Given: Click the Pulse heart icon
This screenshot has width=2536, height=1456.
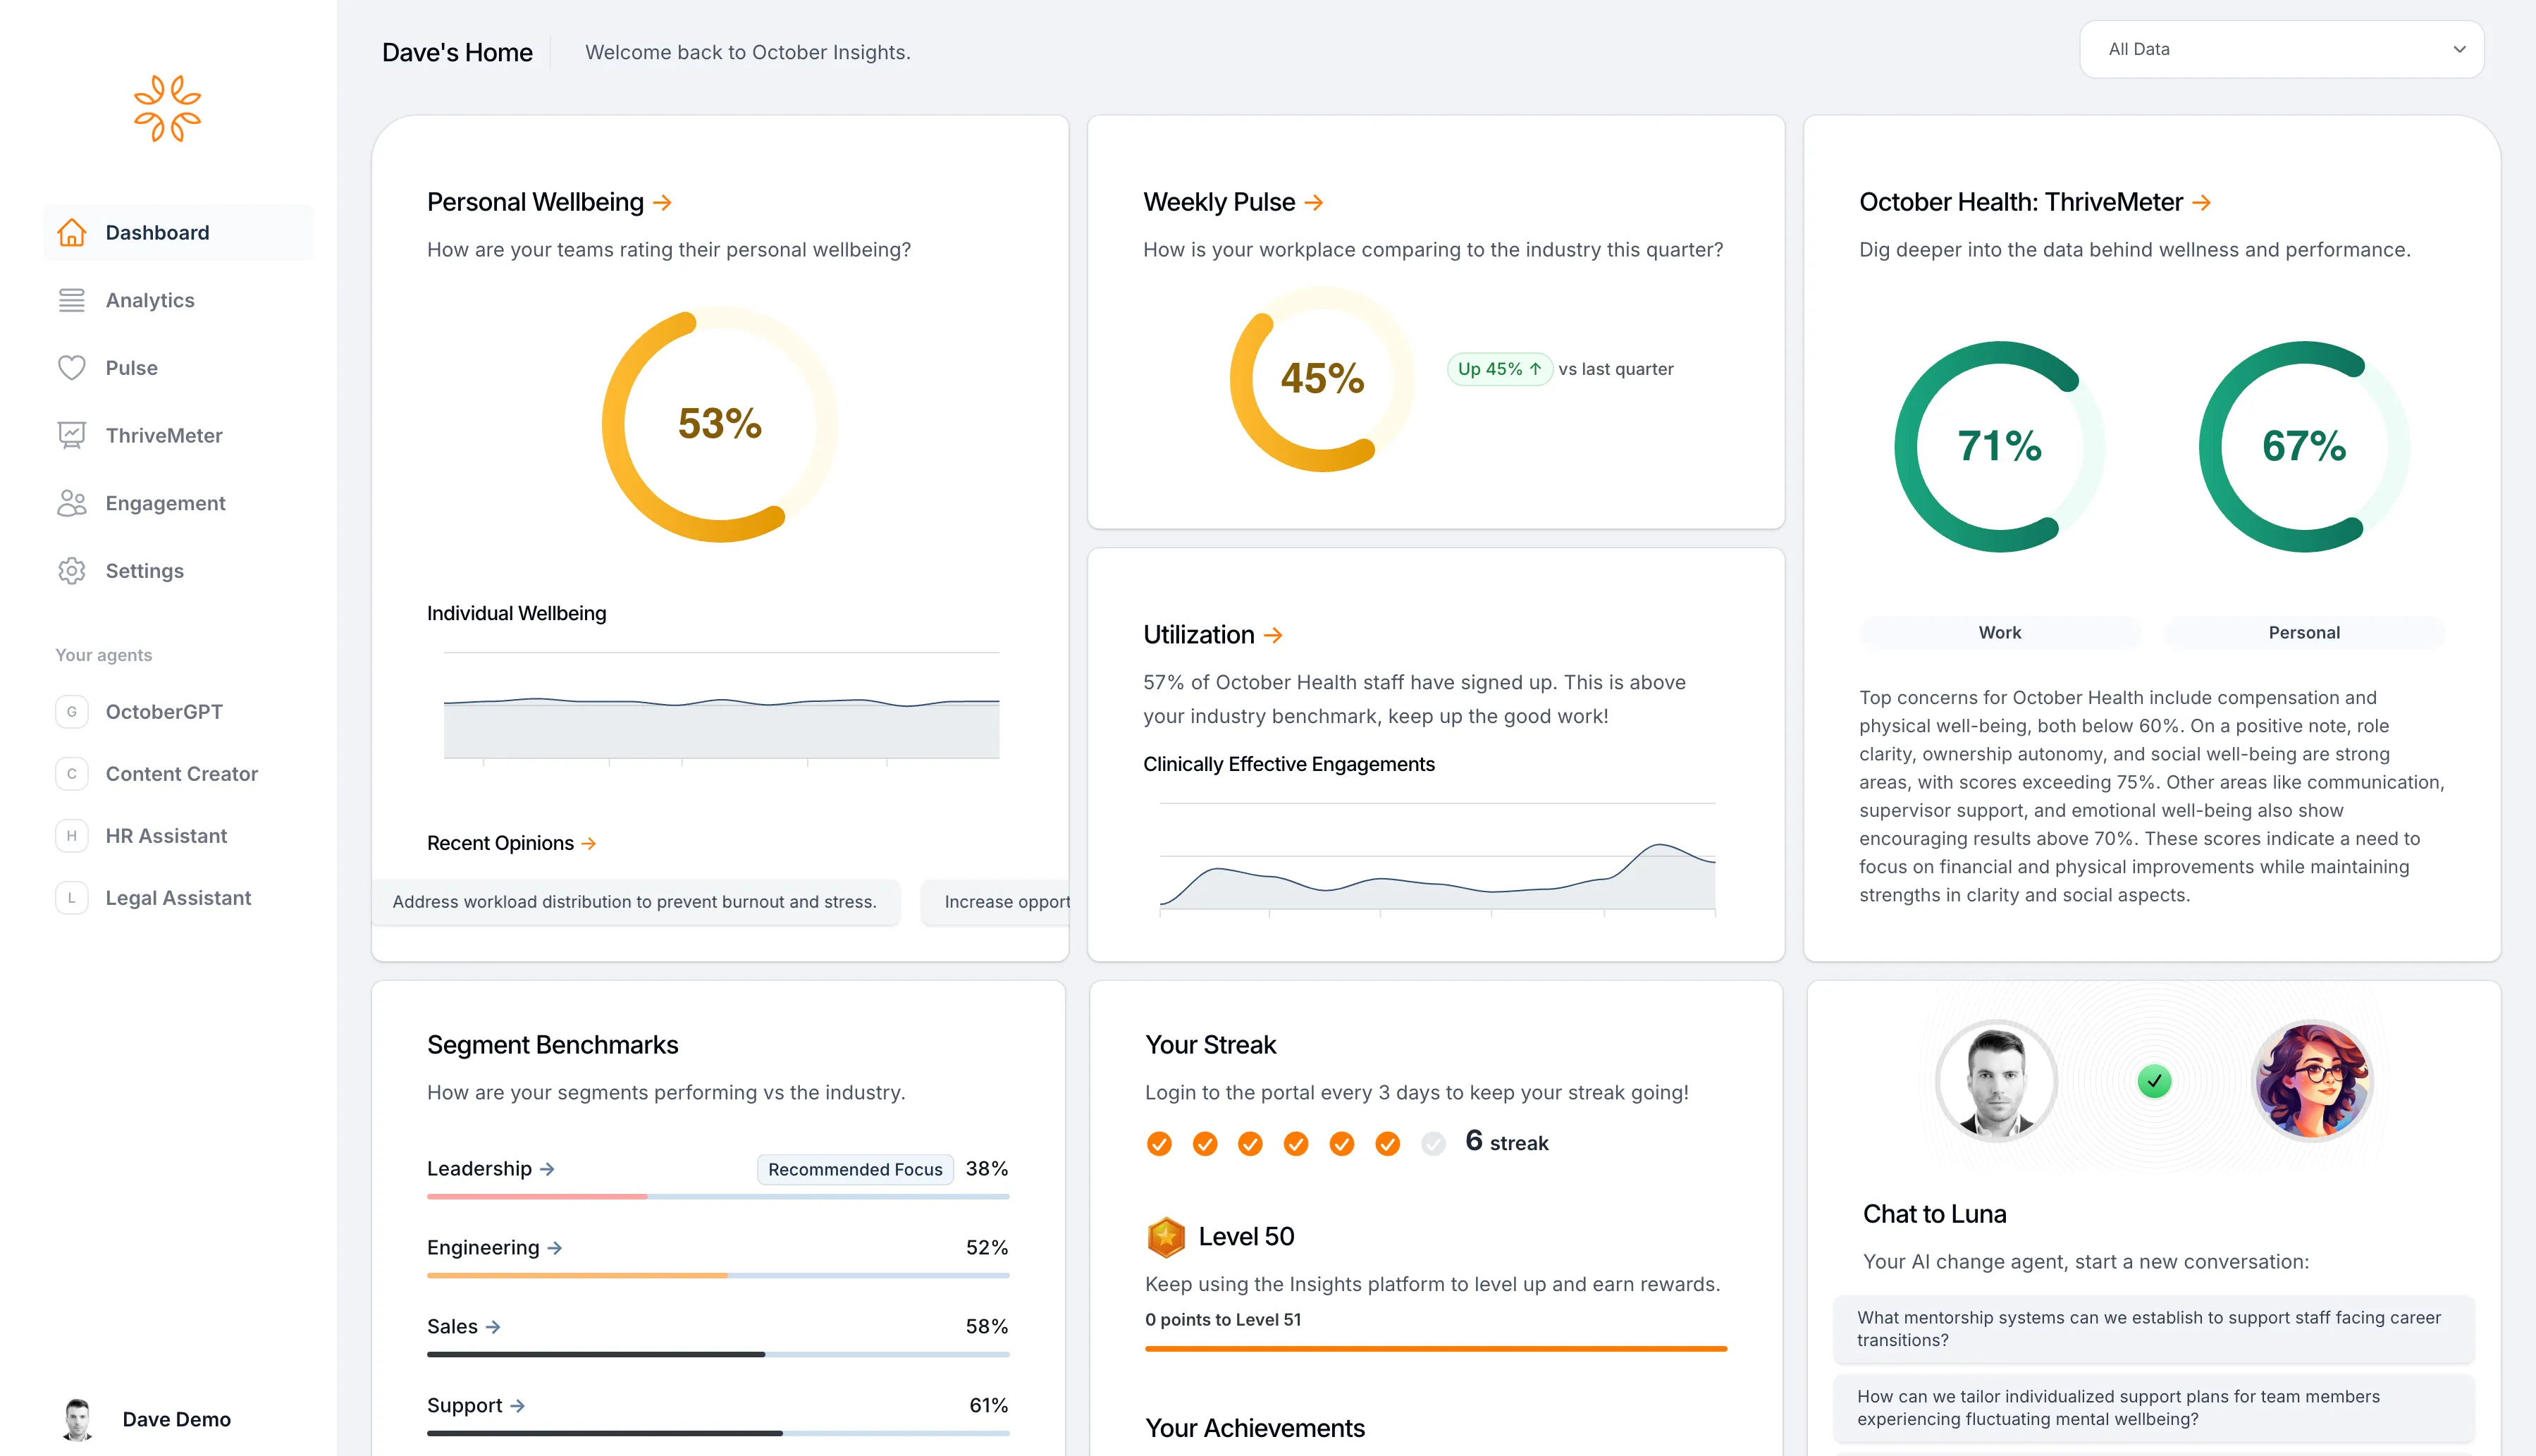Looking at the screenshot, I should (72, 368).
